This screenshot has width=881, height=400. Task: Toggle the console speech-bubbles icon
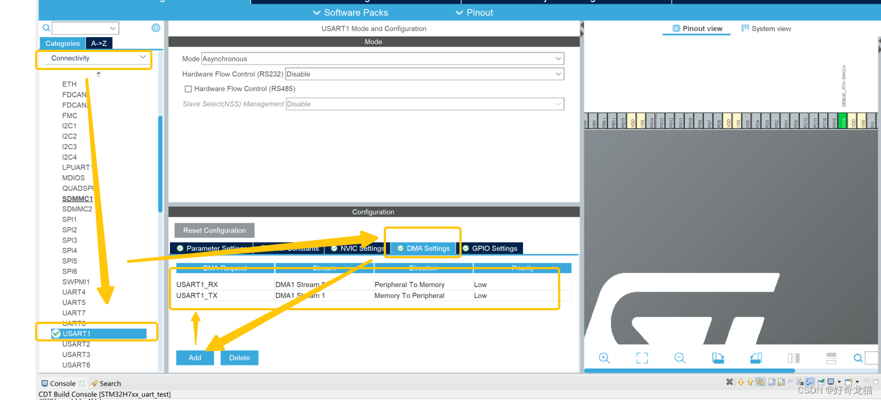point(810,382)
